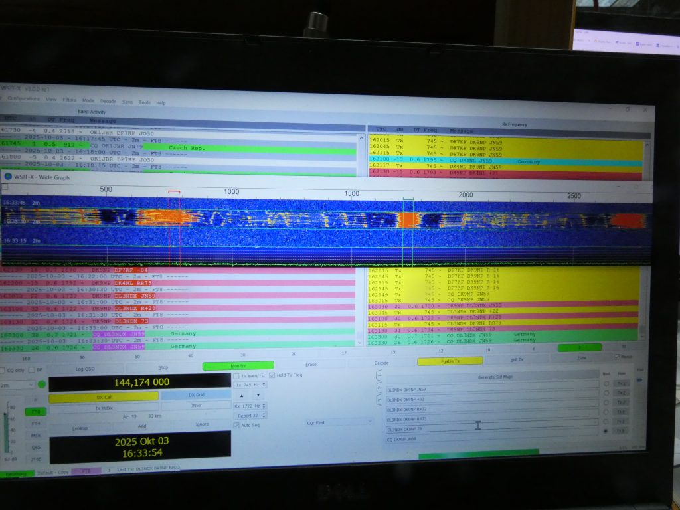
Task: Open the Help menu
Action: click(161, 103)
